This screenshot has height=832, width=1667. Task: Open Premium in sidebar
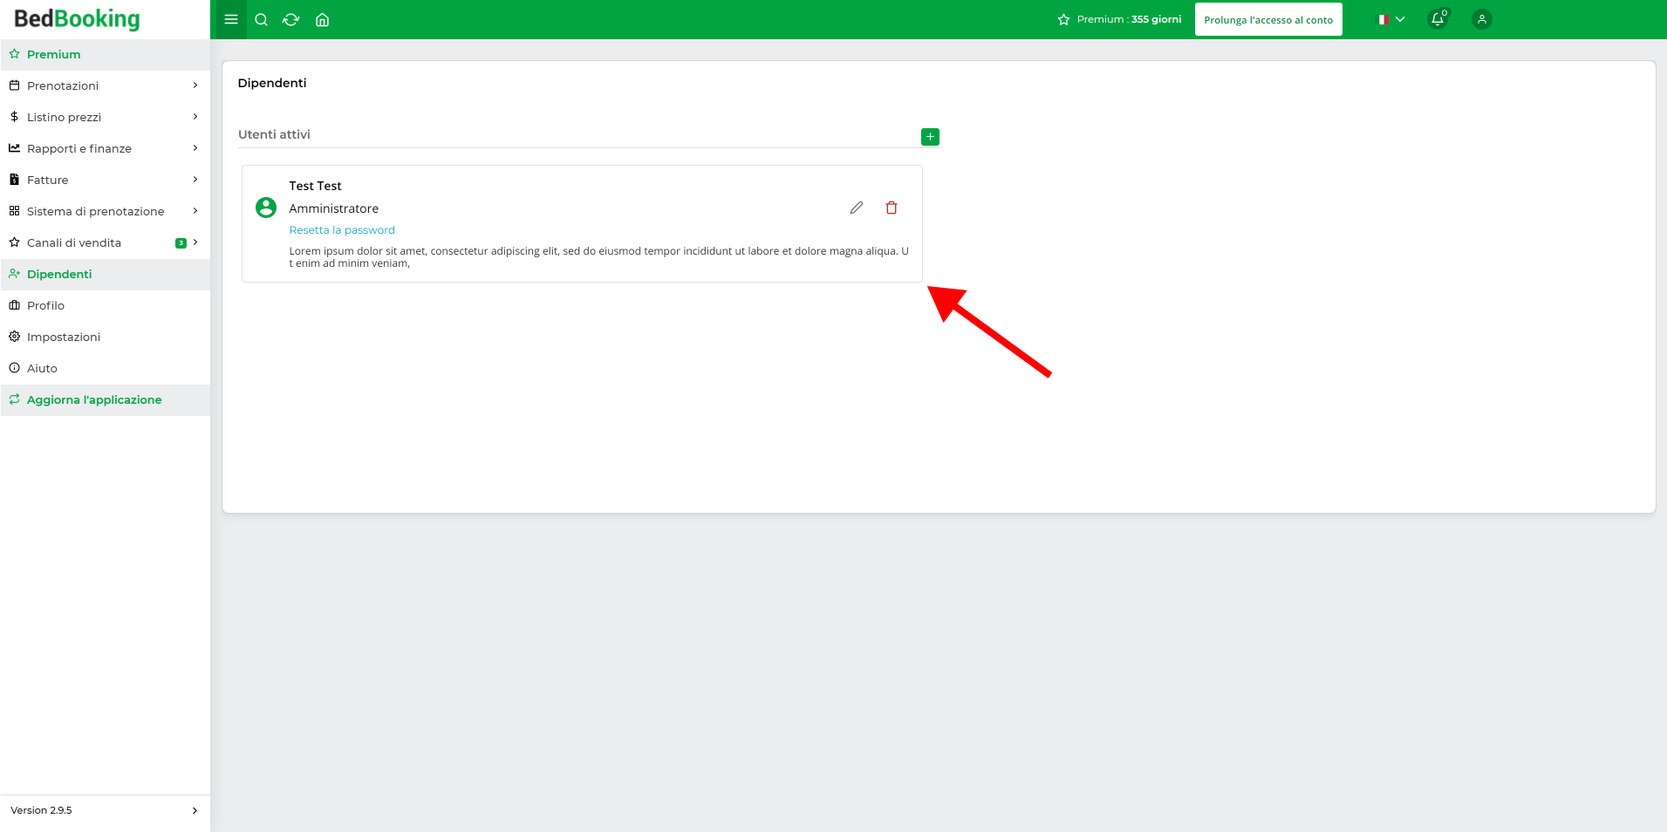click(105, 54)
